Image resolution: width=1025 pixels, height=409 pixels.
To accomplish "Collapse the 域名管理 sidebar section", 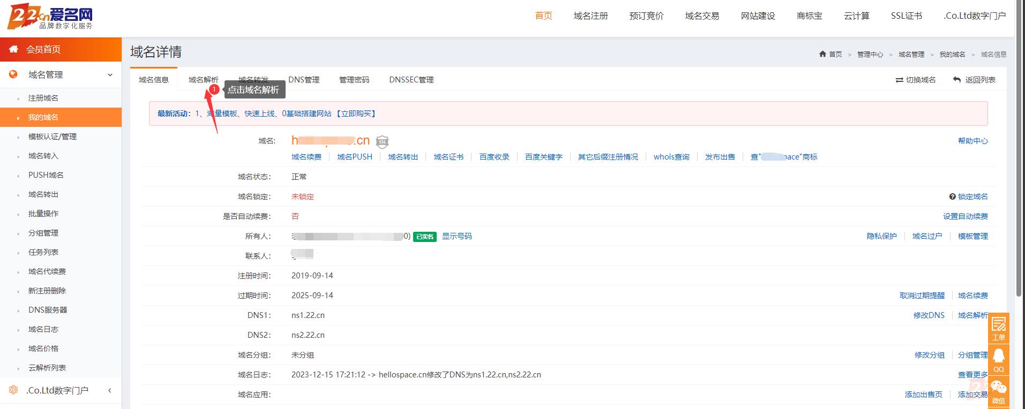I will coord(110,75).
